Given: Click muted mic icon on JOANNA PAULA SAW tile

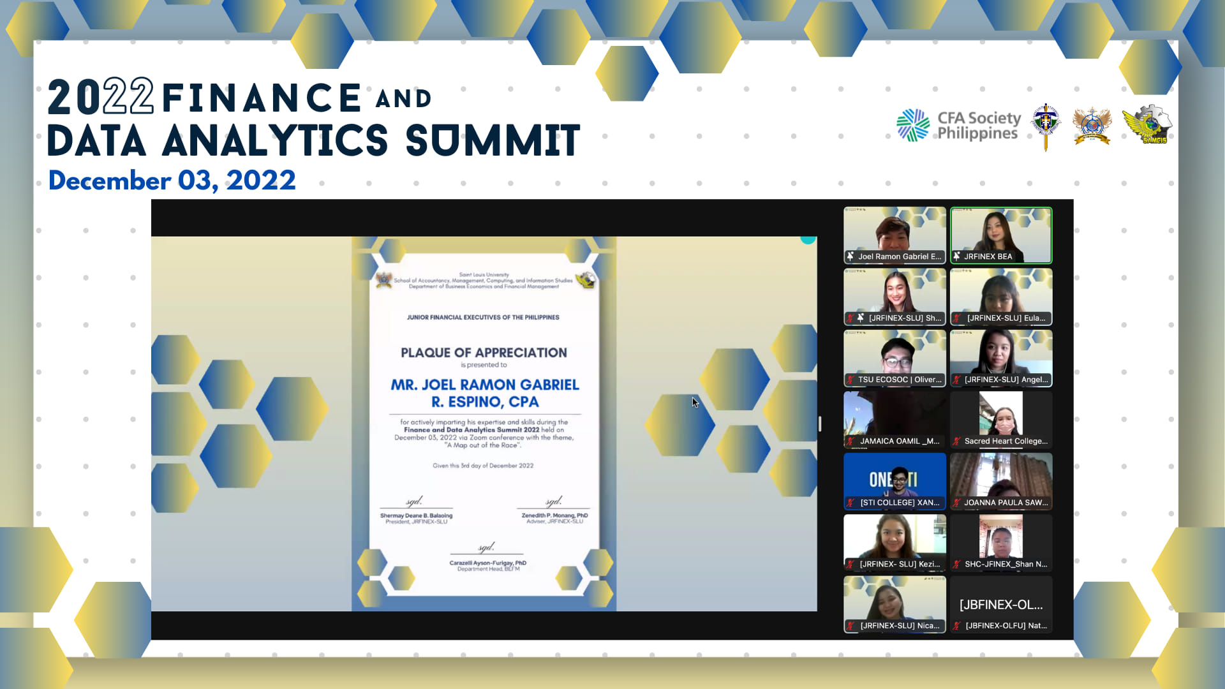Looking at the screenshot, I should point(957,503).
